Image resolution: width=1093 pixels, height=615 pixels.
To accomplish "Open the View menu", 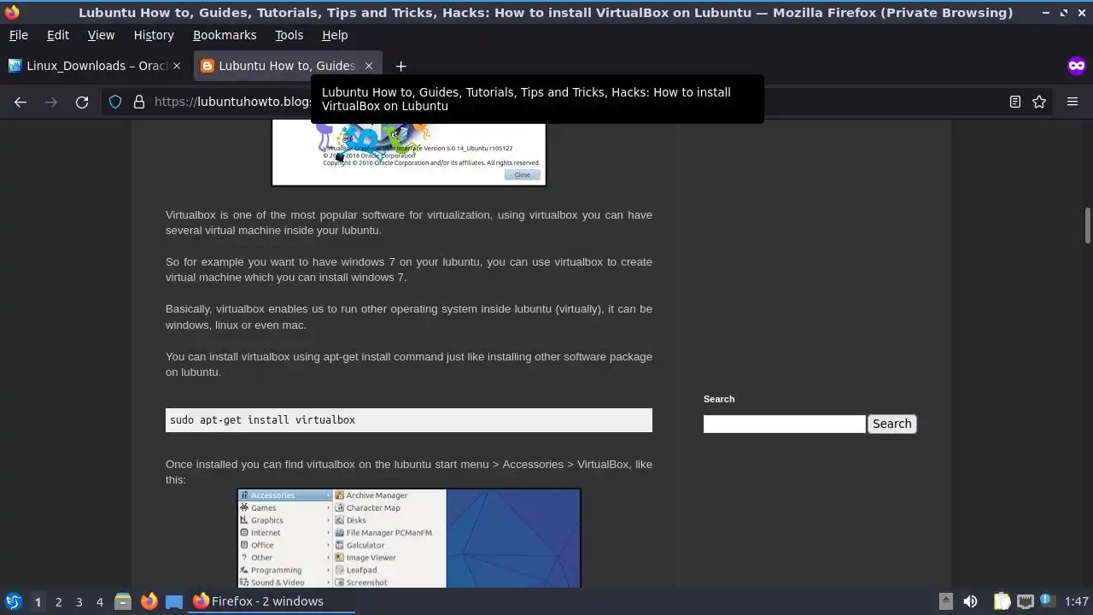I will [101, 35].
